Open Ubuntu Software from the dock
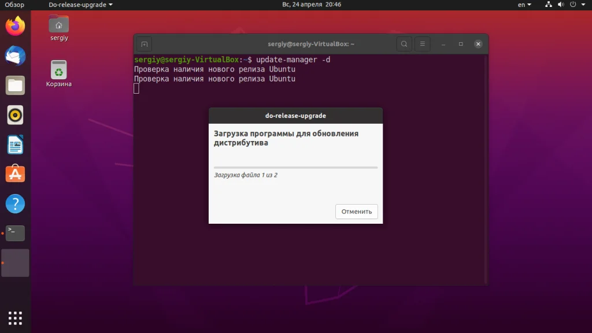The width and height of the screenshot is (592, 333). coord(14,173)
